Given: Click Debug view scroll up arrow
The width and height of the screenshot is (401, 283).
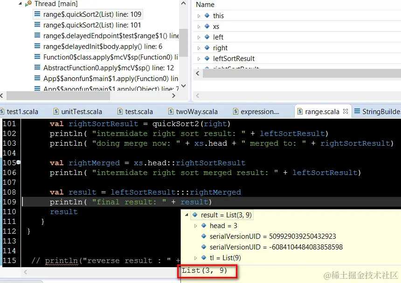Looking at the screenshot, I should click(183, 3).
